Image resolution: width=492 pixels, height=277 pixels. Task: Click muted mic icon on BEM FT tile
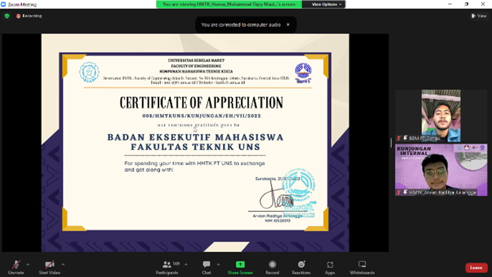click(x=398, y=138)
